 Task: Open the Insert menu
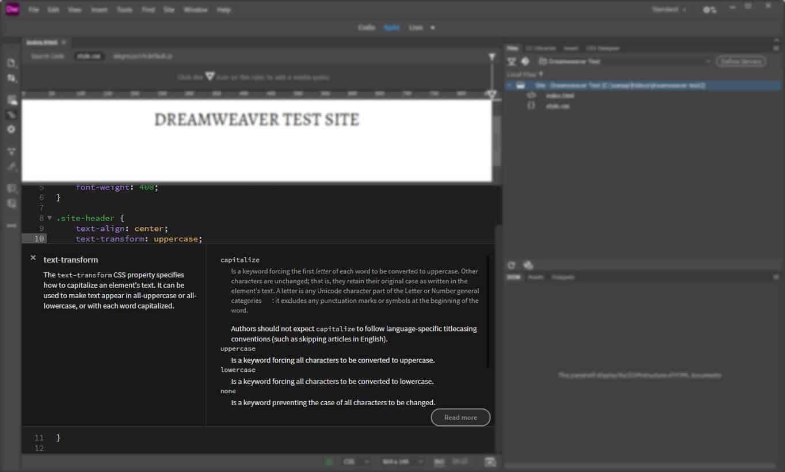[99, 9]
